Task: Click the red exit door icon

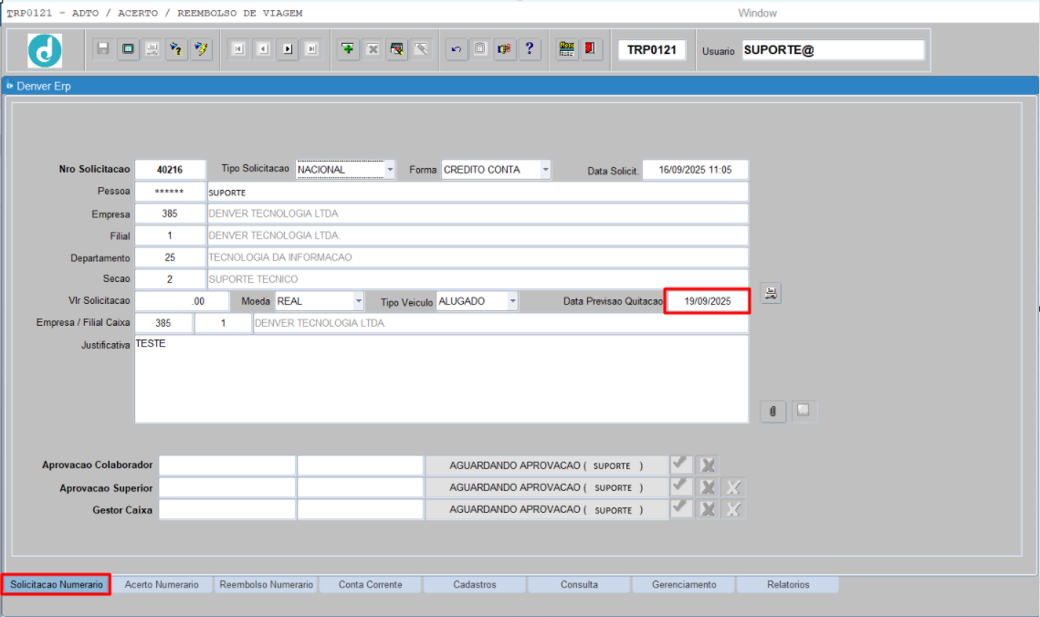Action: 590,49
